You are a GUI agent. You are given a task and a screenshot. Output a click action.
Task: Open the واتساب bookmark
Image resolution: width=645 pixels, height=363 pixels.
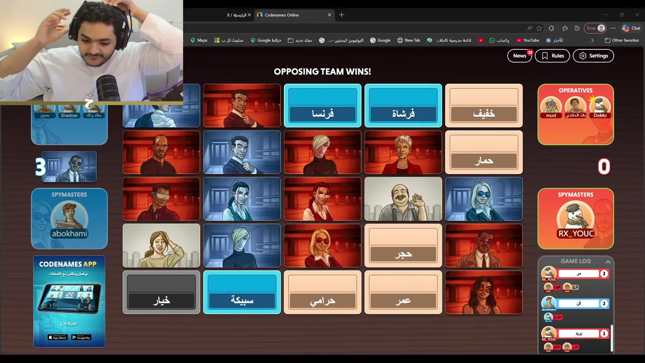click(x=499, y=40)
